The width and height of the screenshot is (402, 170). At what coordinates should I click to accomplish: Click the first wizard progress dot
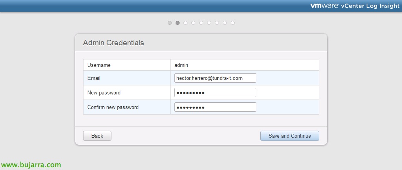pos(169,23)
